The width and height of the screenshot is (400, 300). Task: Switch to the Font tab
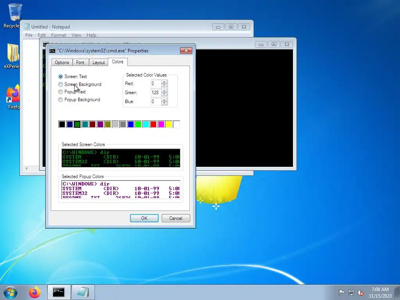click(x=80, y=62)
